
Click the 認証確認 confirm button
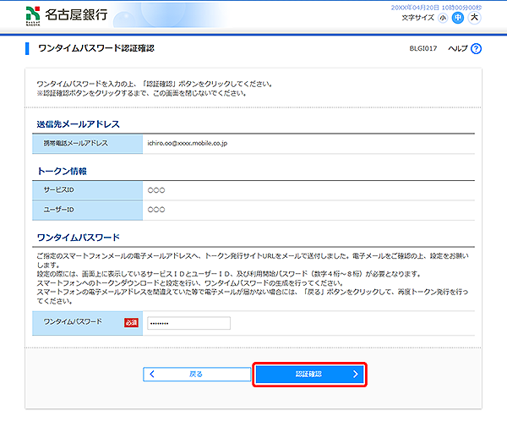(x=309, y=374)
